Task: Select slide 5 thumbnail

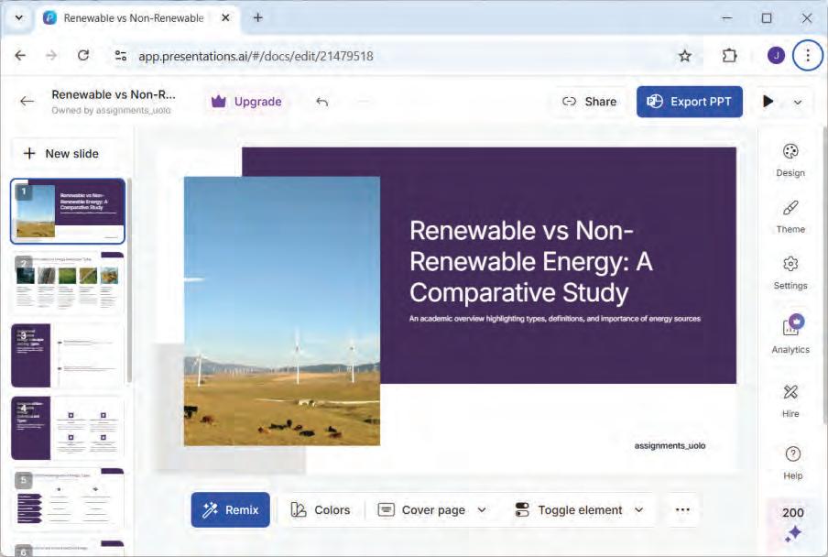Action: tap(68, 499)
